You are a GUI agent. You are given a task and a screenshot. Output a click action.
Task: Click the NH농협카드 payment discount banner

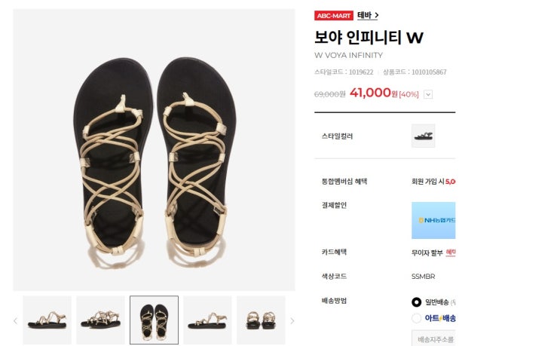(433, 220)
